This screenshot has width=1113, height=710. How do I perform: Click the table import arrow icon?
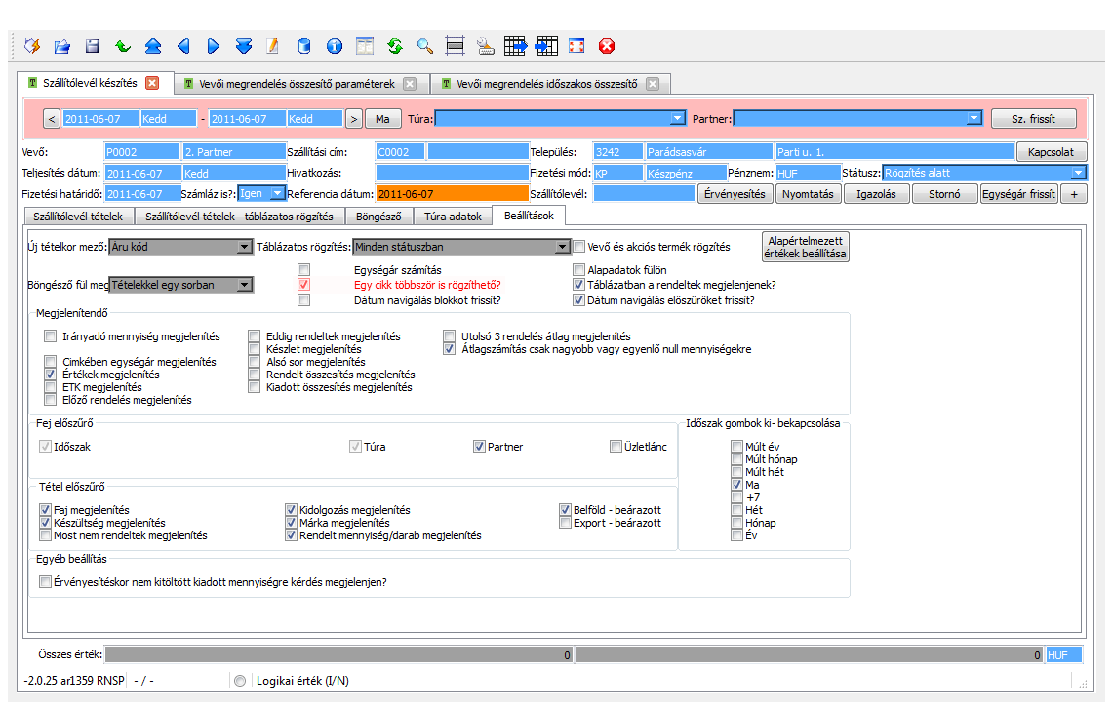click(x=546, y=46)
